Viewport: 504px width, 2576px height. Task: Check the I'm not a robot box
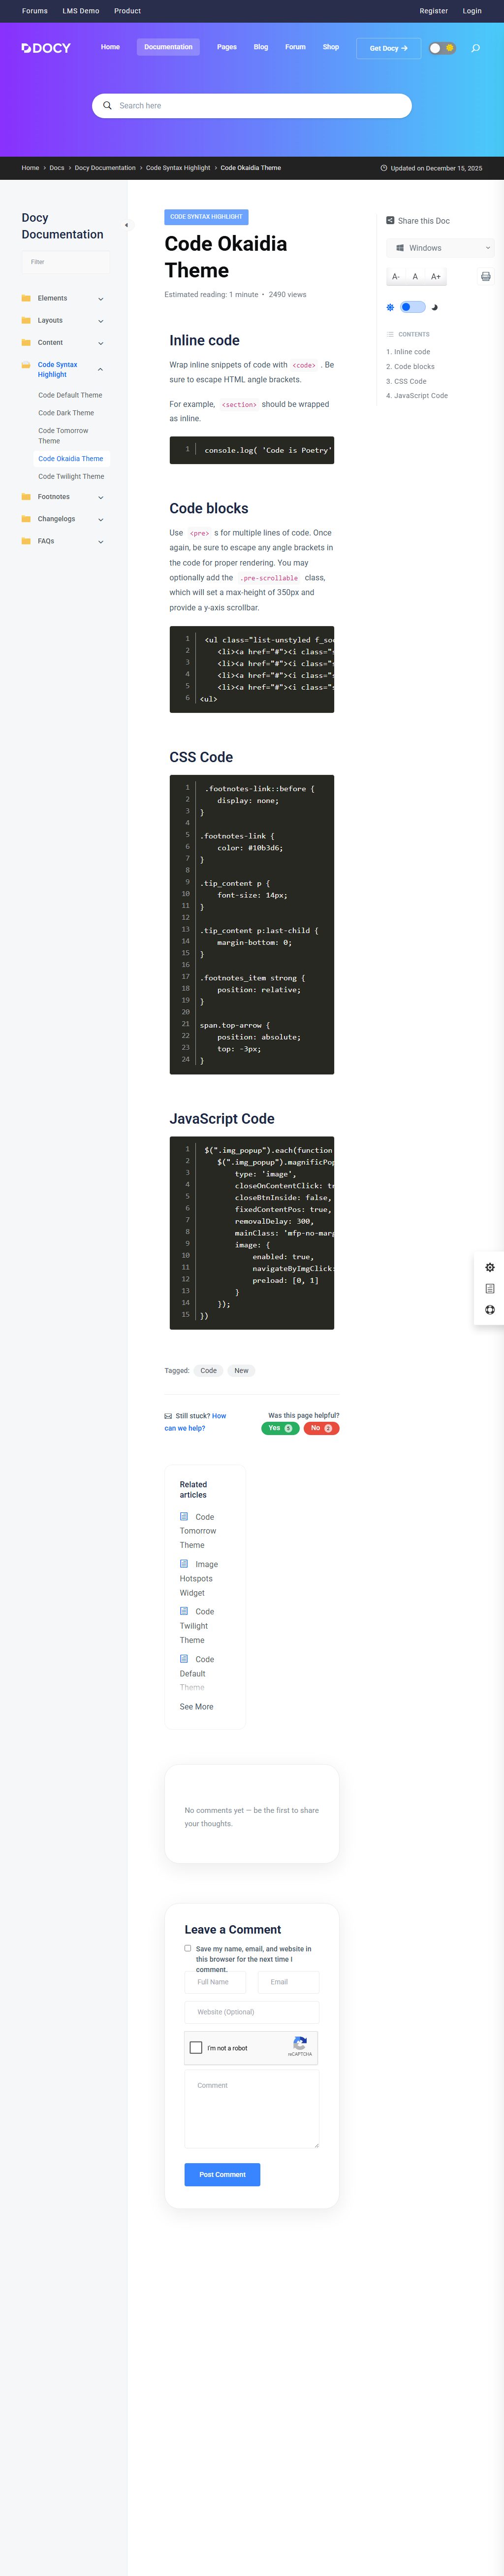pyautogui.click(x=196, y=2047)
